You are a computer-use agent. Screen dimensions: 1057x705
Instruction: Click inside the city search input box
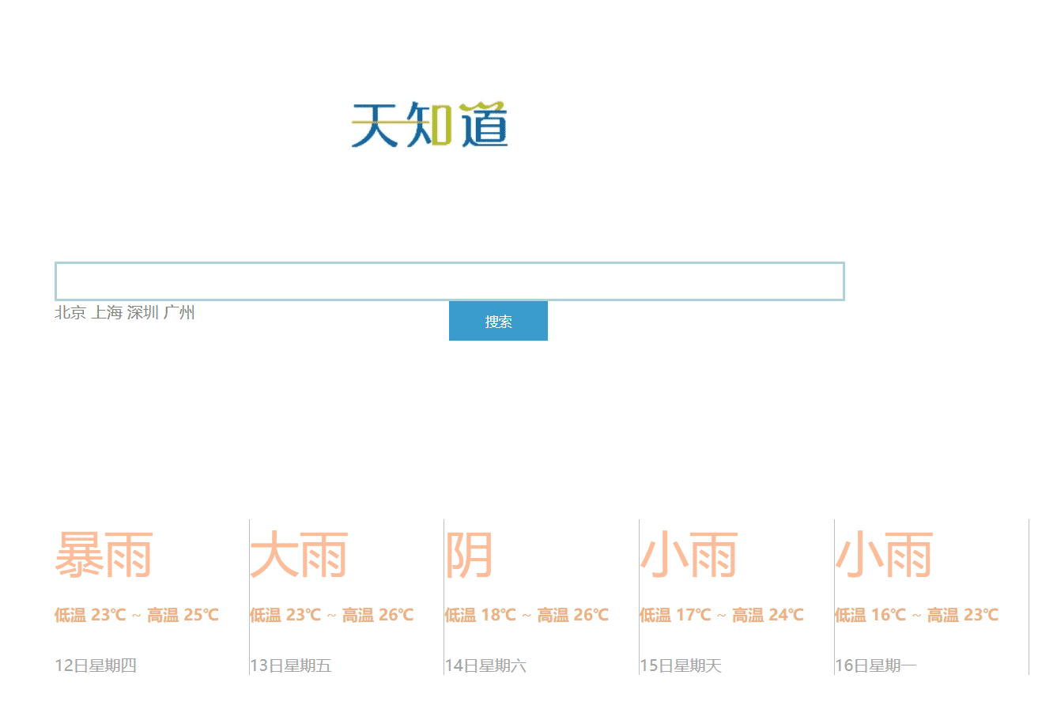tap(449, 281)
